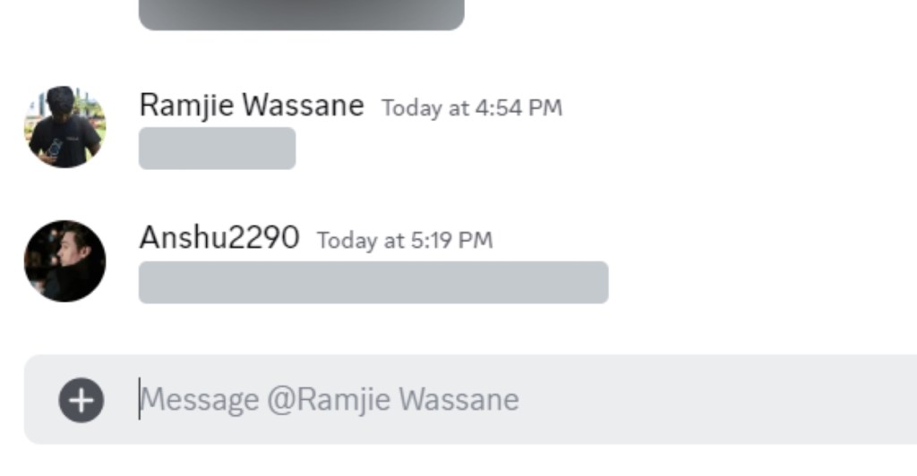Click the 5:19 PM message row
Viewport: 917px width, 476px height.
(458, 261)
